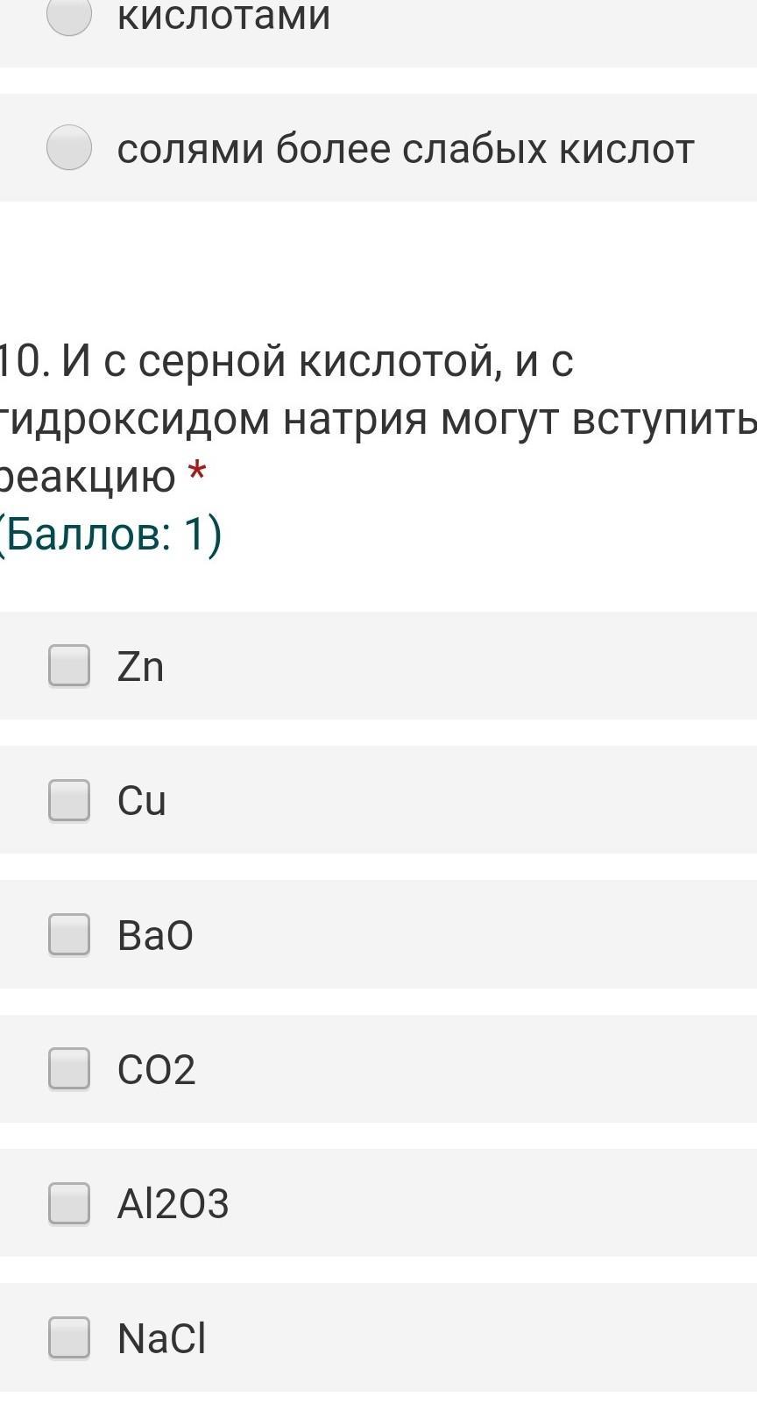Click the 'Al2O3' answer label text
This screenshot has height=1418, width=757.
click(173, 1203)
